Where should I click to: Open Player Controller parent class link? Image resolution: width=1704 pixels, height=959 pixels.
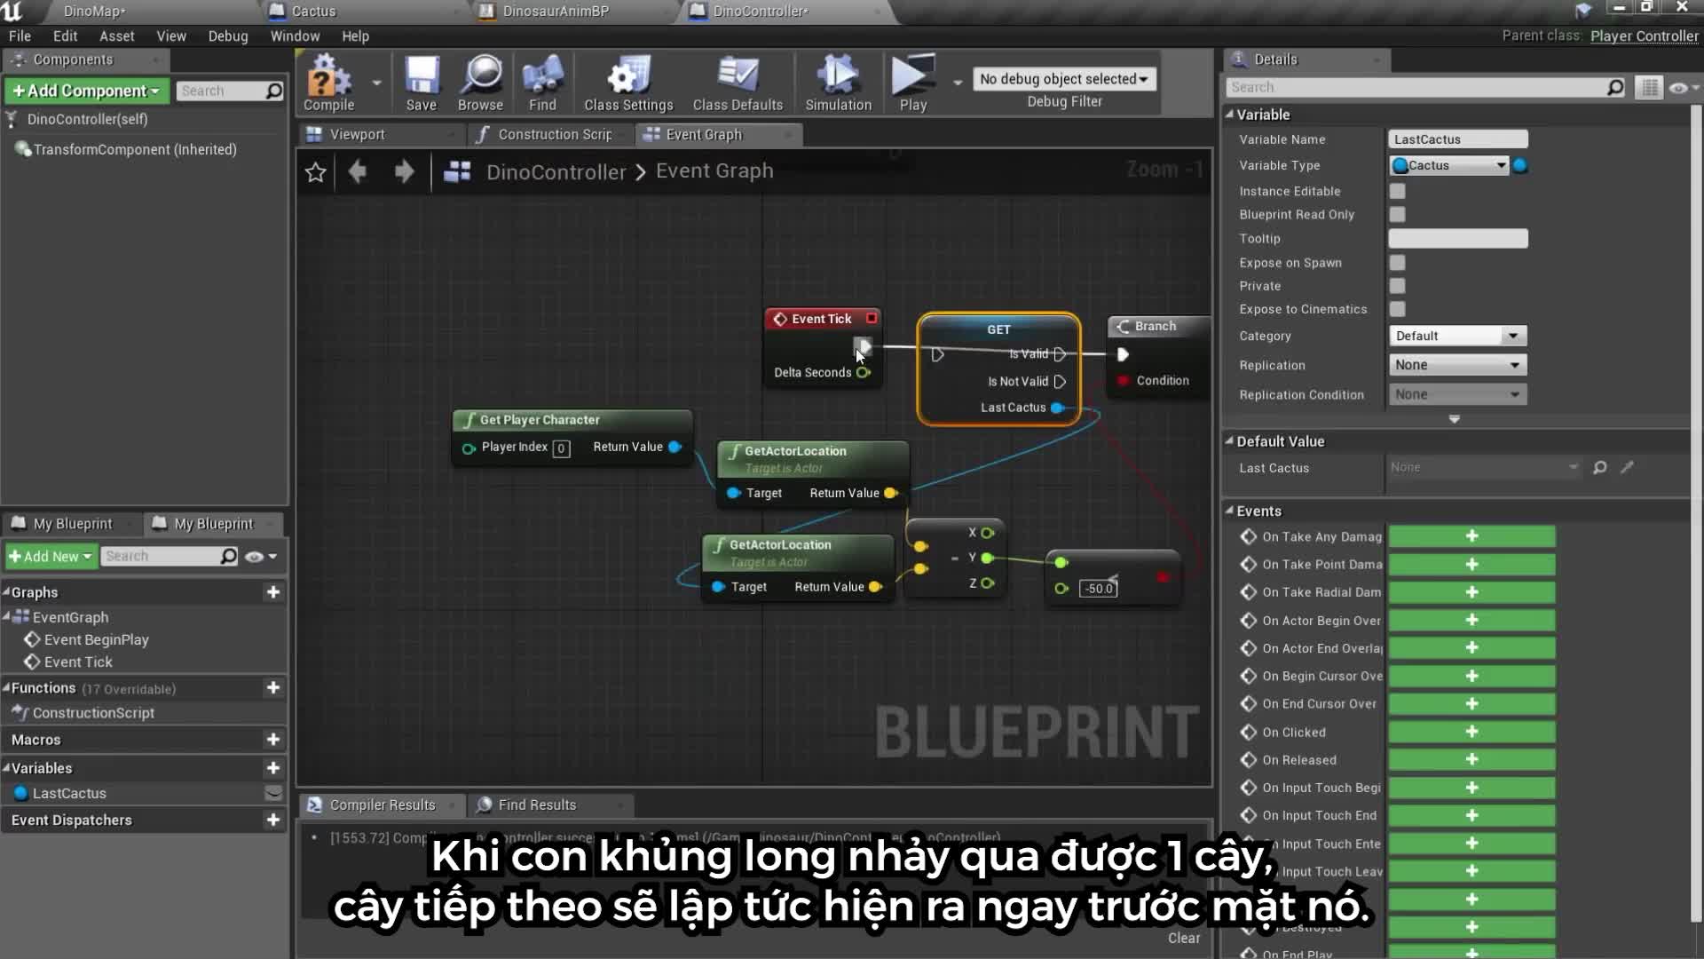1644,36
